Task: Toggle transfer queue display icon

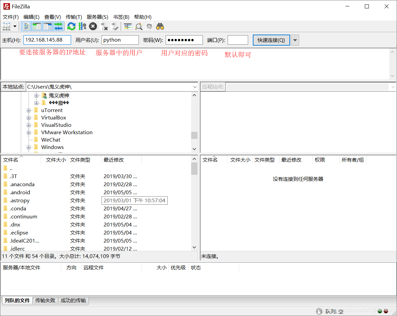Action: coord(58,26)
